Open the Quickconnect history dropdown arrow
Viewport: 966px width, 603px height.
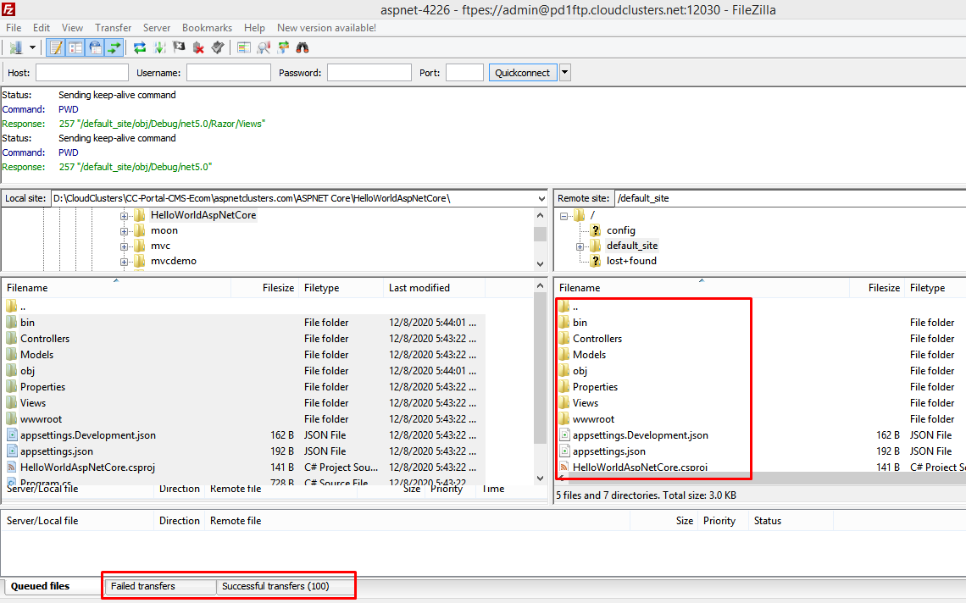tap(565, 73)
